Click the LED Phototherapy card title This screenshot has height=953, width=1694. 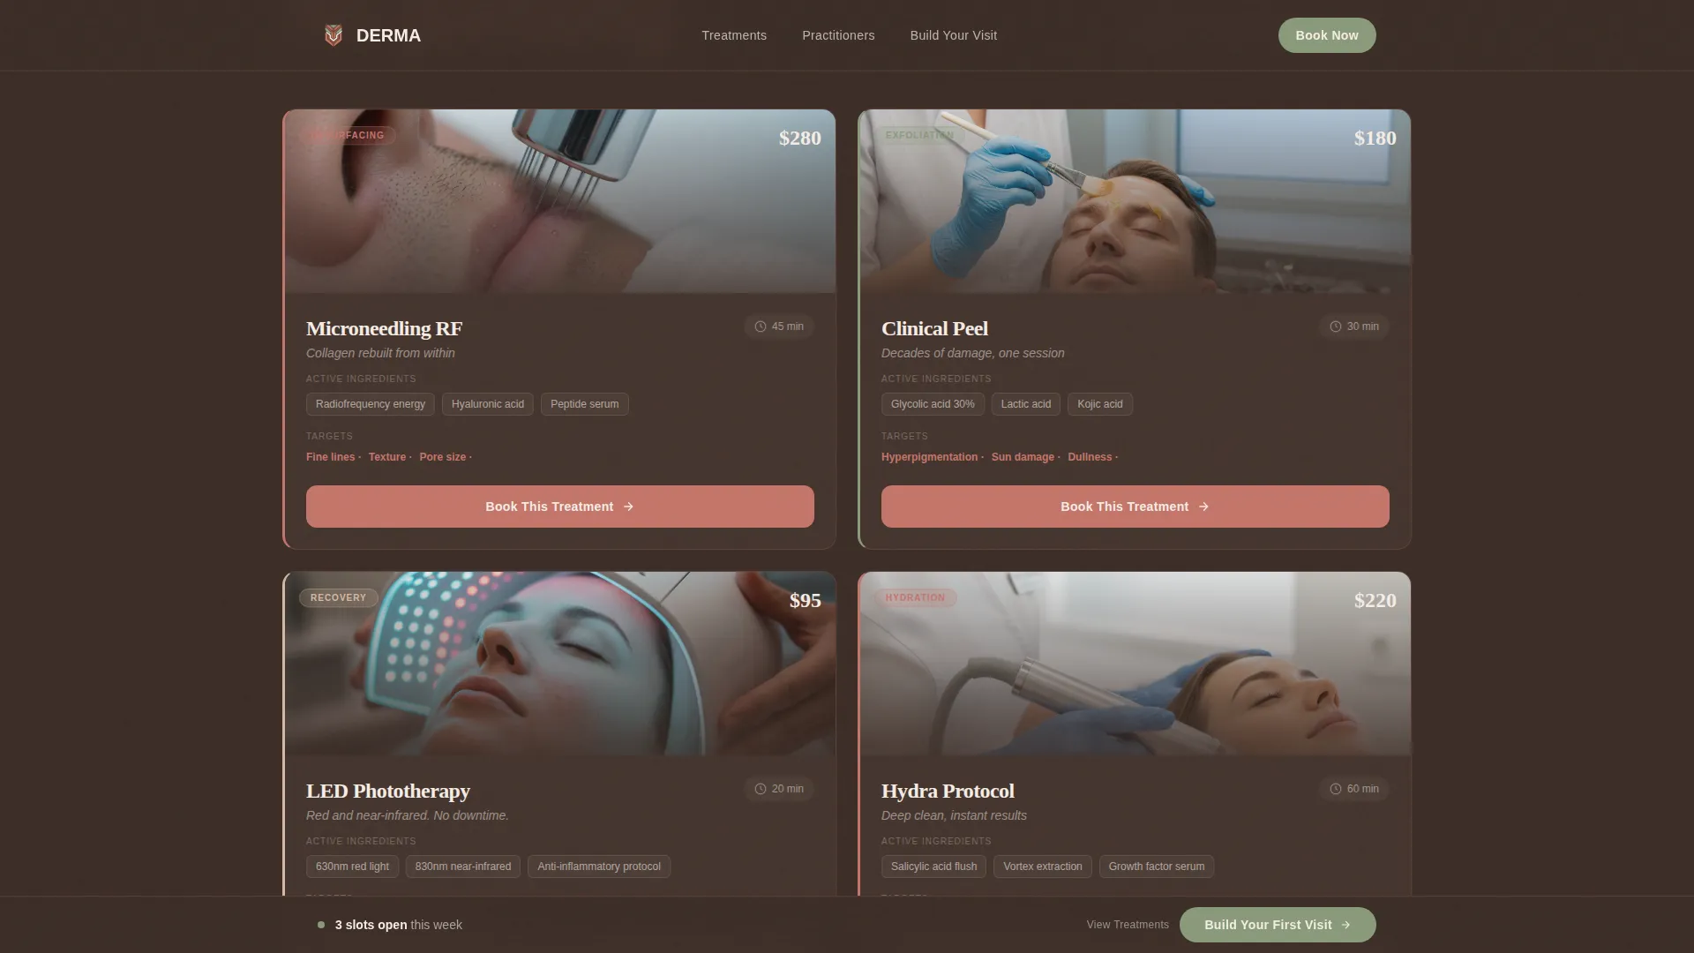(388, 791)
